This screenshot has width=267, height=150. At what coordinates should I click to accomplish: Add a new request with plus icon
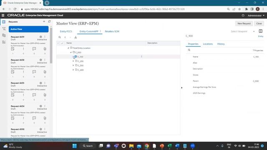44,21
